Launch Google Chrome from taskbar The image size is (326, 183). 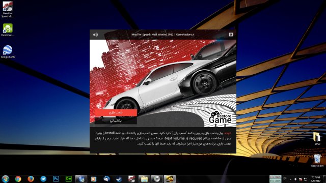18,179
